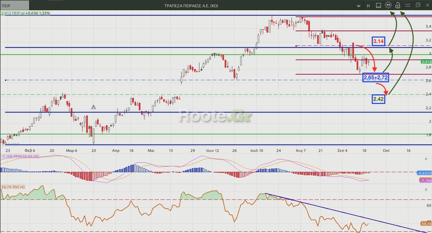Open the quote comments icon

[x=388, y=5]
